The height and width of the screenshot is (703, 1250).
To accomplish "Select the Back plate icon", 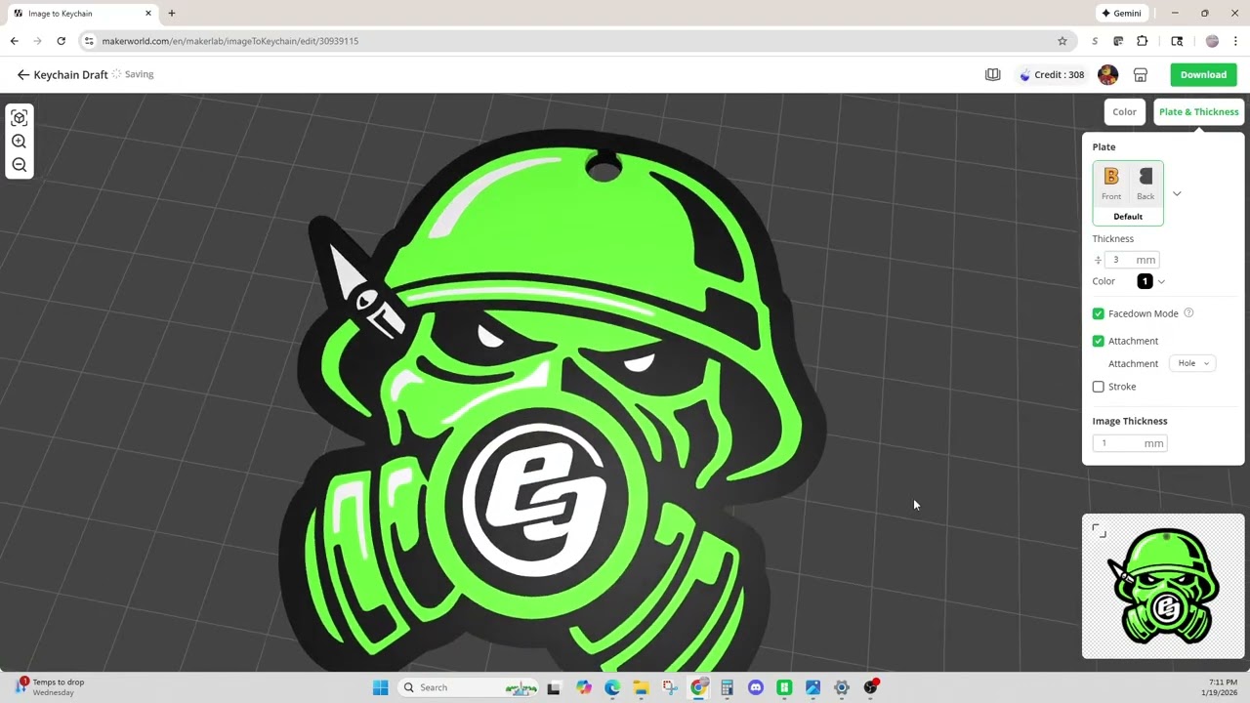I will (x=1146, y=184).
